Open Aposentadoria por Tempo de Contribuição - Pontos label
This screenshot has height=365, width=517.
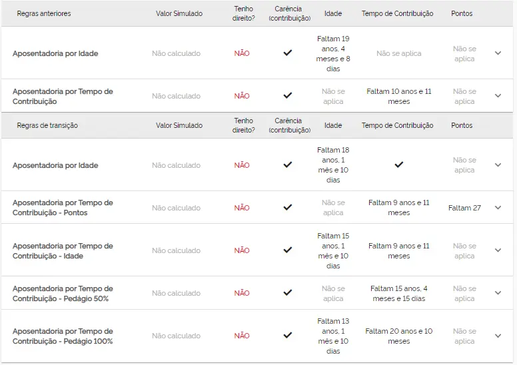click(x=63, y=208)
